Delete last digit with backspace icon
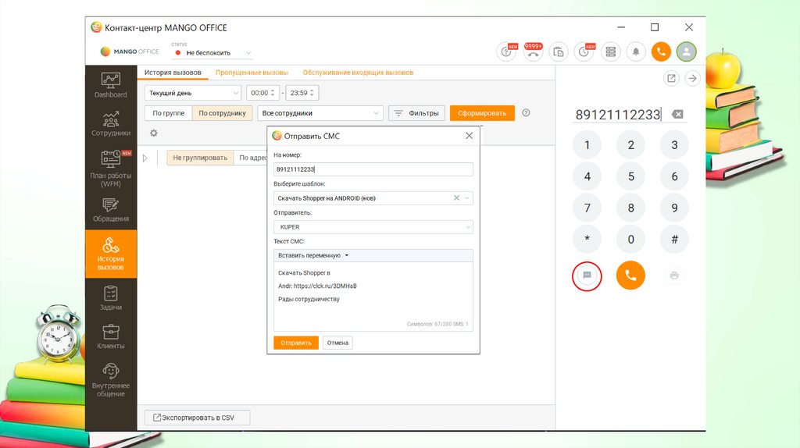The height and width of the screenshot is (448, 800). (x=677, y=114)
